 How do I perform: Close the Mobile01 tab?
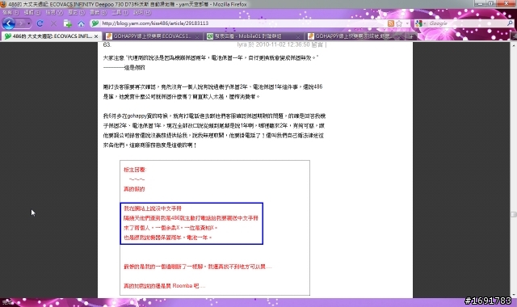tap(298, 36)
